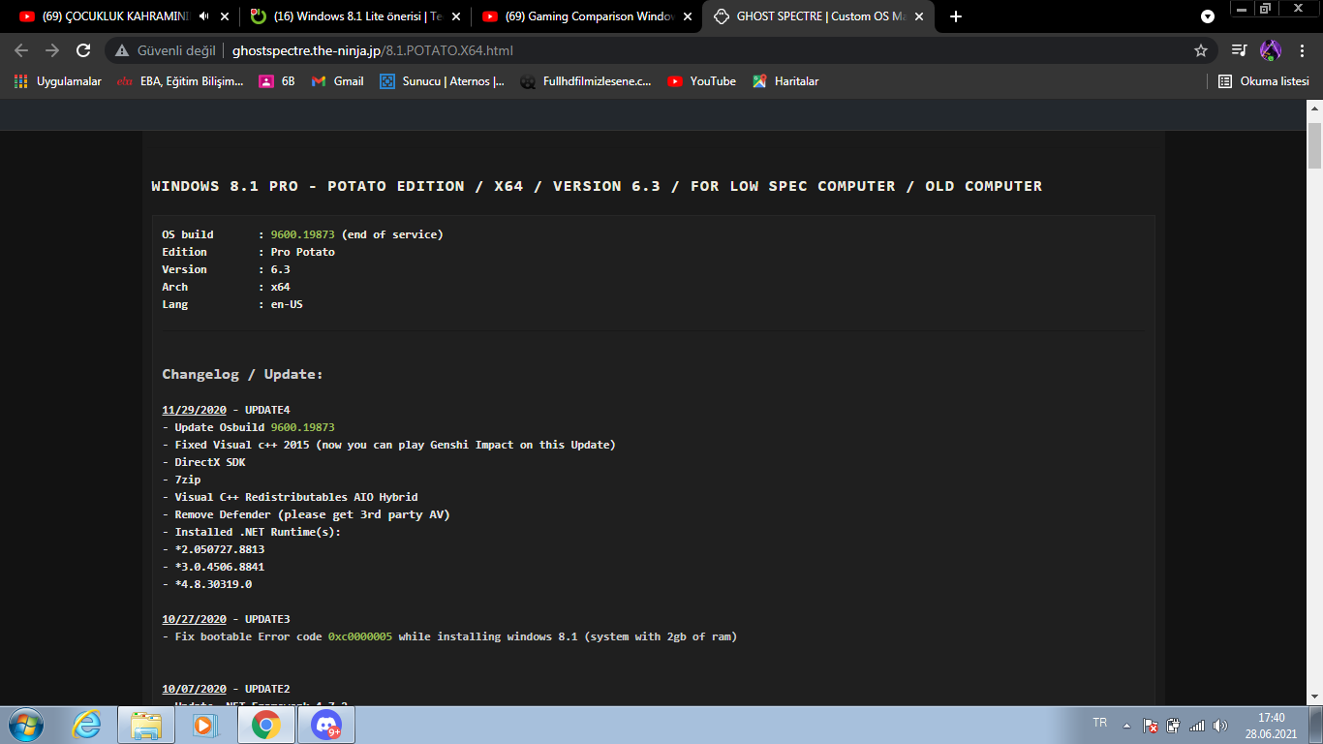Open Windows Media Player from the taskbar

click(204, 725)
